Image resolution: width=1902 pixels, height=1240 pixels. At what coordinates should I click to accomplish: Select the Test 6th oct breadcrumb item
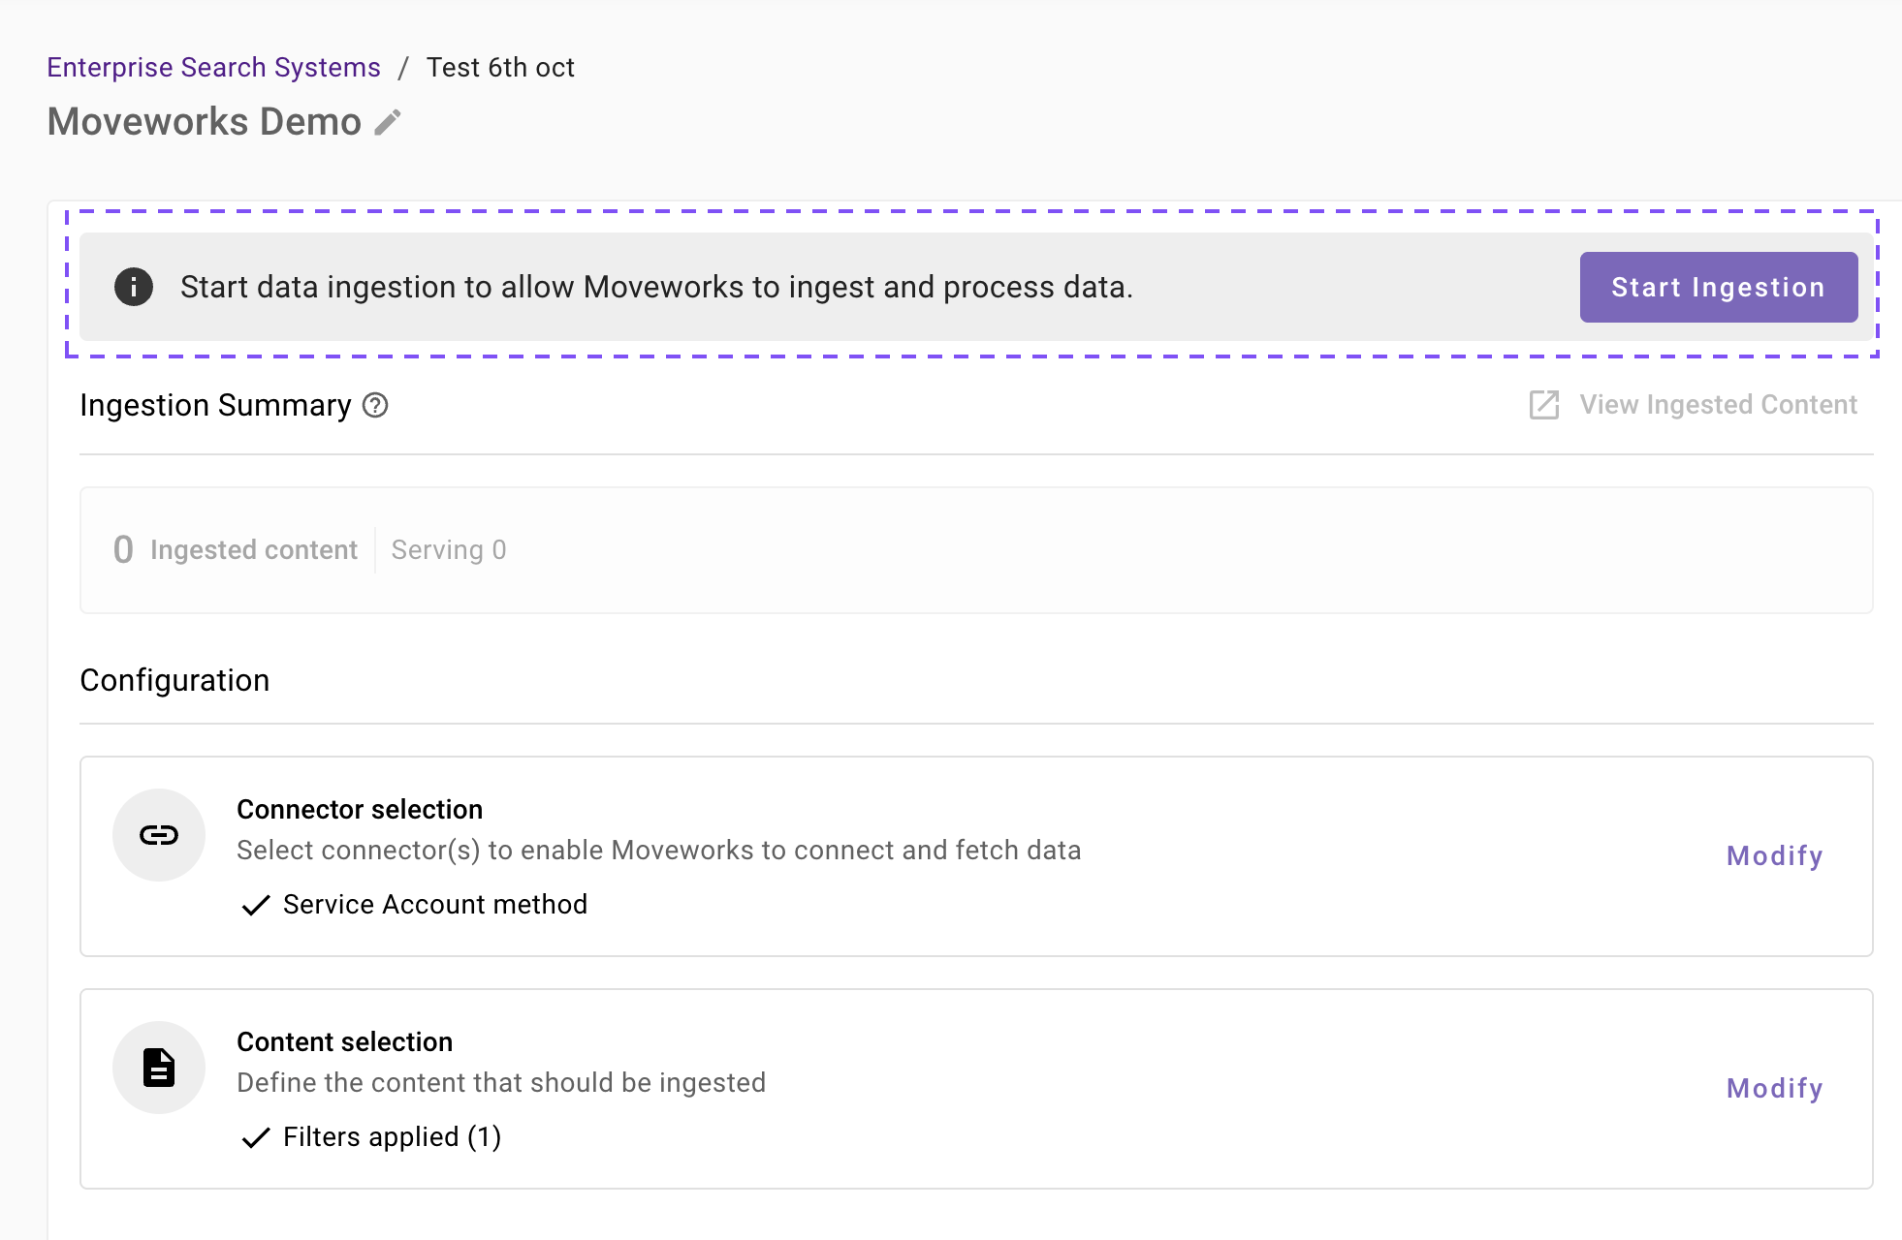click(500, 68)
